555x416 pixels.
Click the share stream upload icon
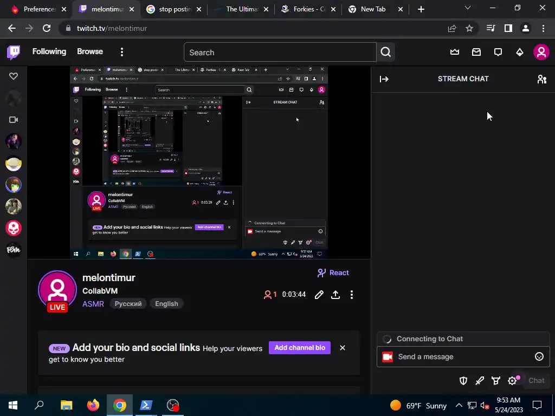(x=335, y=295)
